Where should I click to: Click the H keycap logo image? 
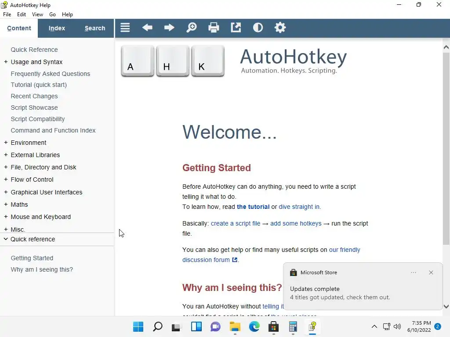pyautogui.click(x=173, y=61)
